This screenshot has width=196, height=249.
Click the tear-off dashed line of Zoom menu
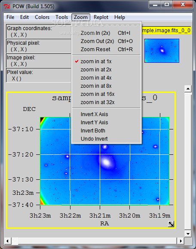point(106,25)
